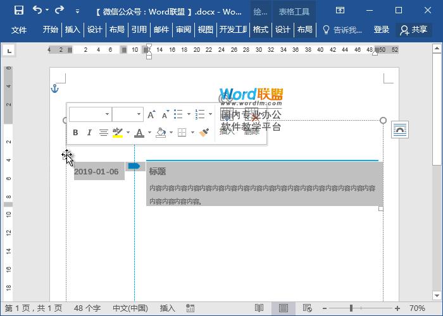Screen dimensions: 443x316
Task: Decrease font size in mini toolbar
Action: (x=165, y=114)
